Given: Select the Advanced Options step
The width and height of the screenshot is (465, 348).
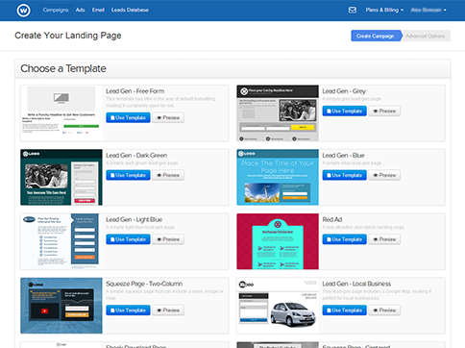Looking at the screenshot, I should pyautogui.click(x=426, y=36).
